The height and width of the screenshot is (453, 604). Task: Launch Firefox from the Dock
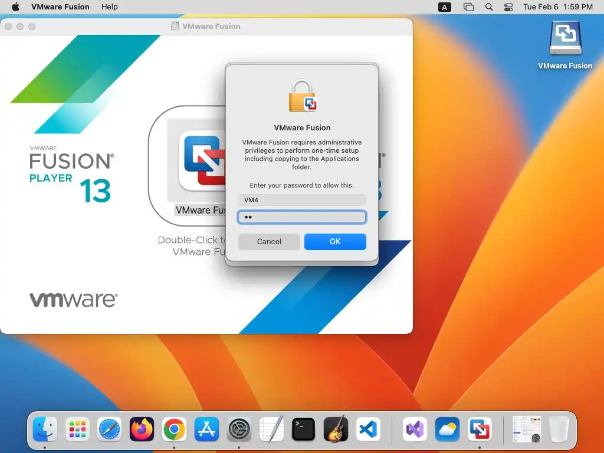[x=142, y=429]
